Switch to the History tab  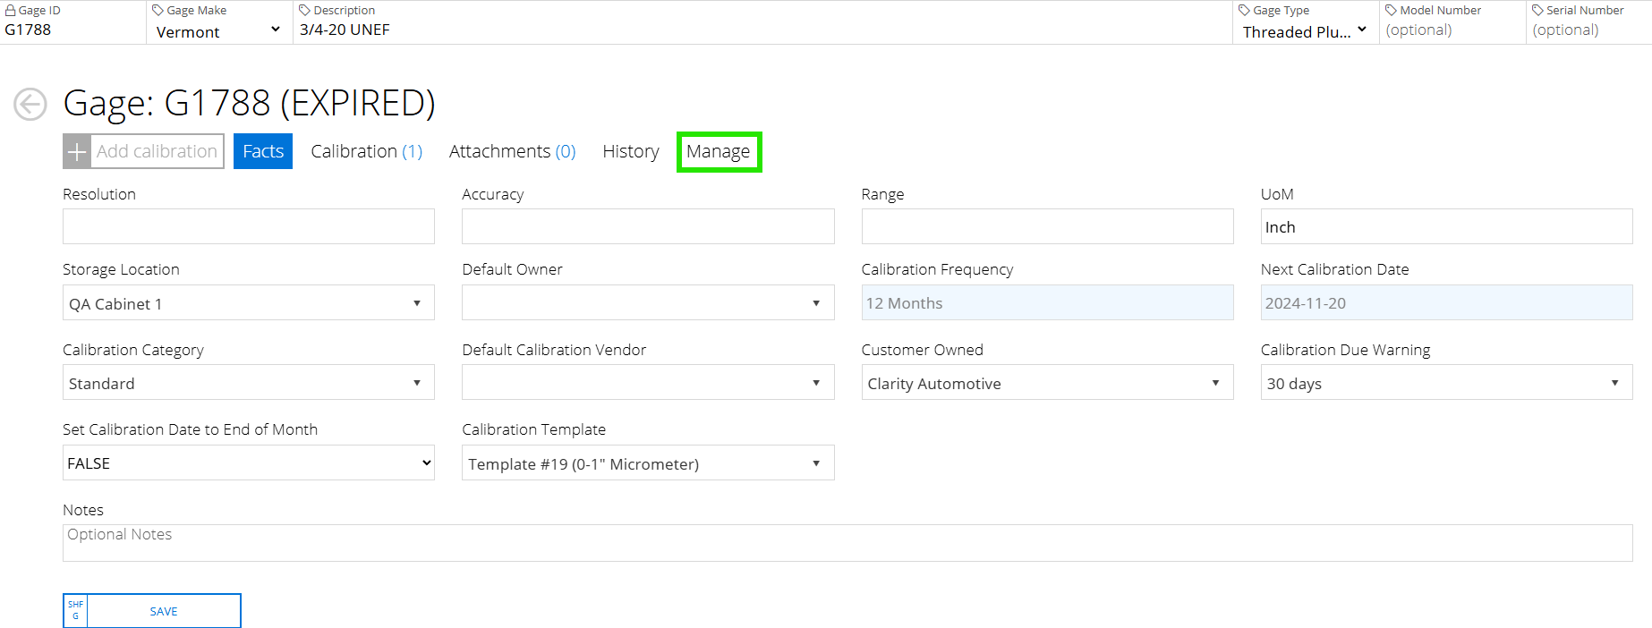tap(631, 151)
